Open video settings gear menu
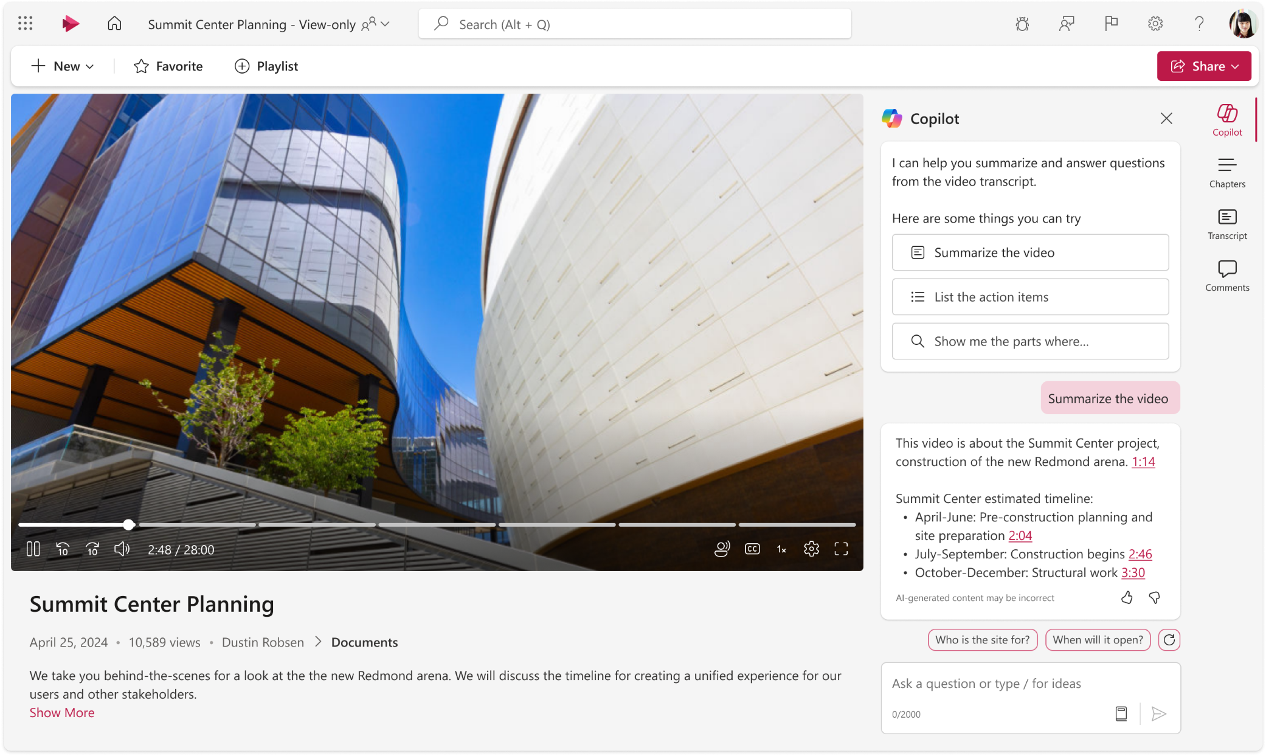 [810, 548]
